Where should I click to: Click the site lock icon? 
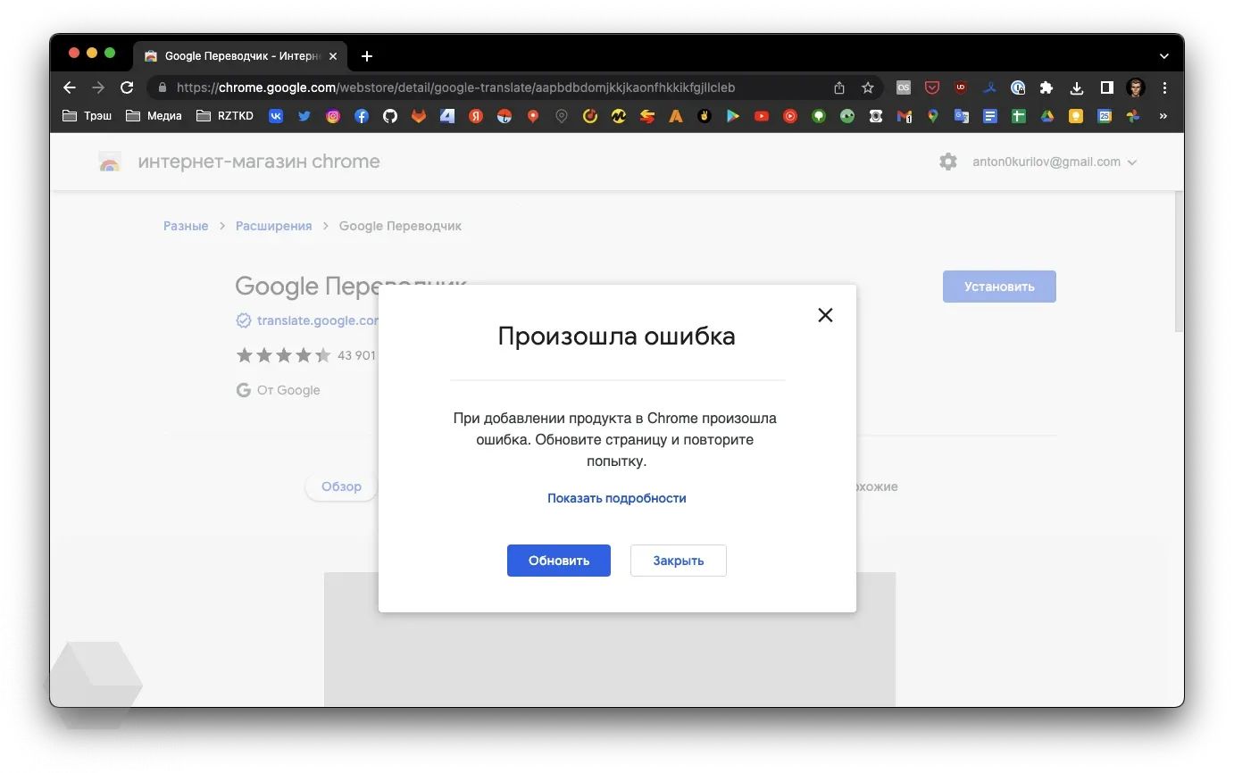point(162,87)
